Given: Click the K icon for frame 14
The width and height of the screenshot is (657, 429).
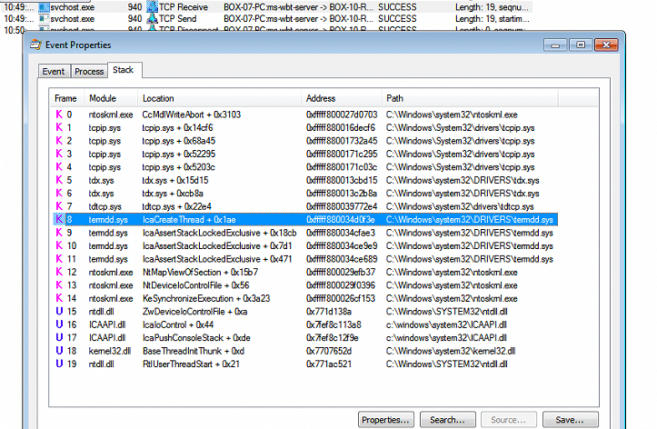Looking at the screenshot, I should [58, 298].
